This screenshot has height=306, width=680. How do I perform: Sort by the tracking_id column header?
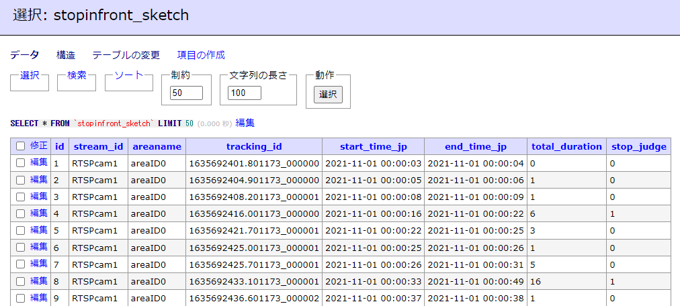tap(253, 146)
